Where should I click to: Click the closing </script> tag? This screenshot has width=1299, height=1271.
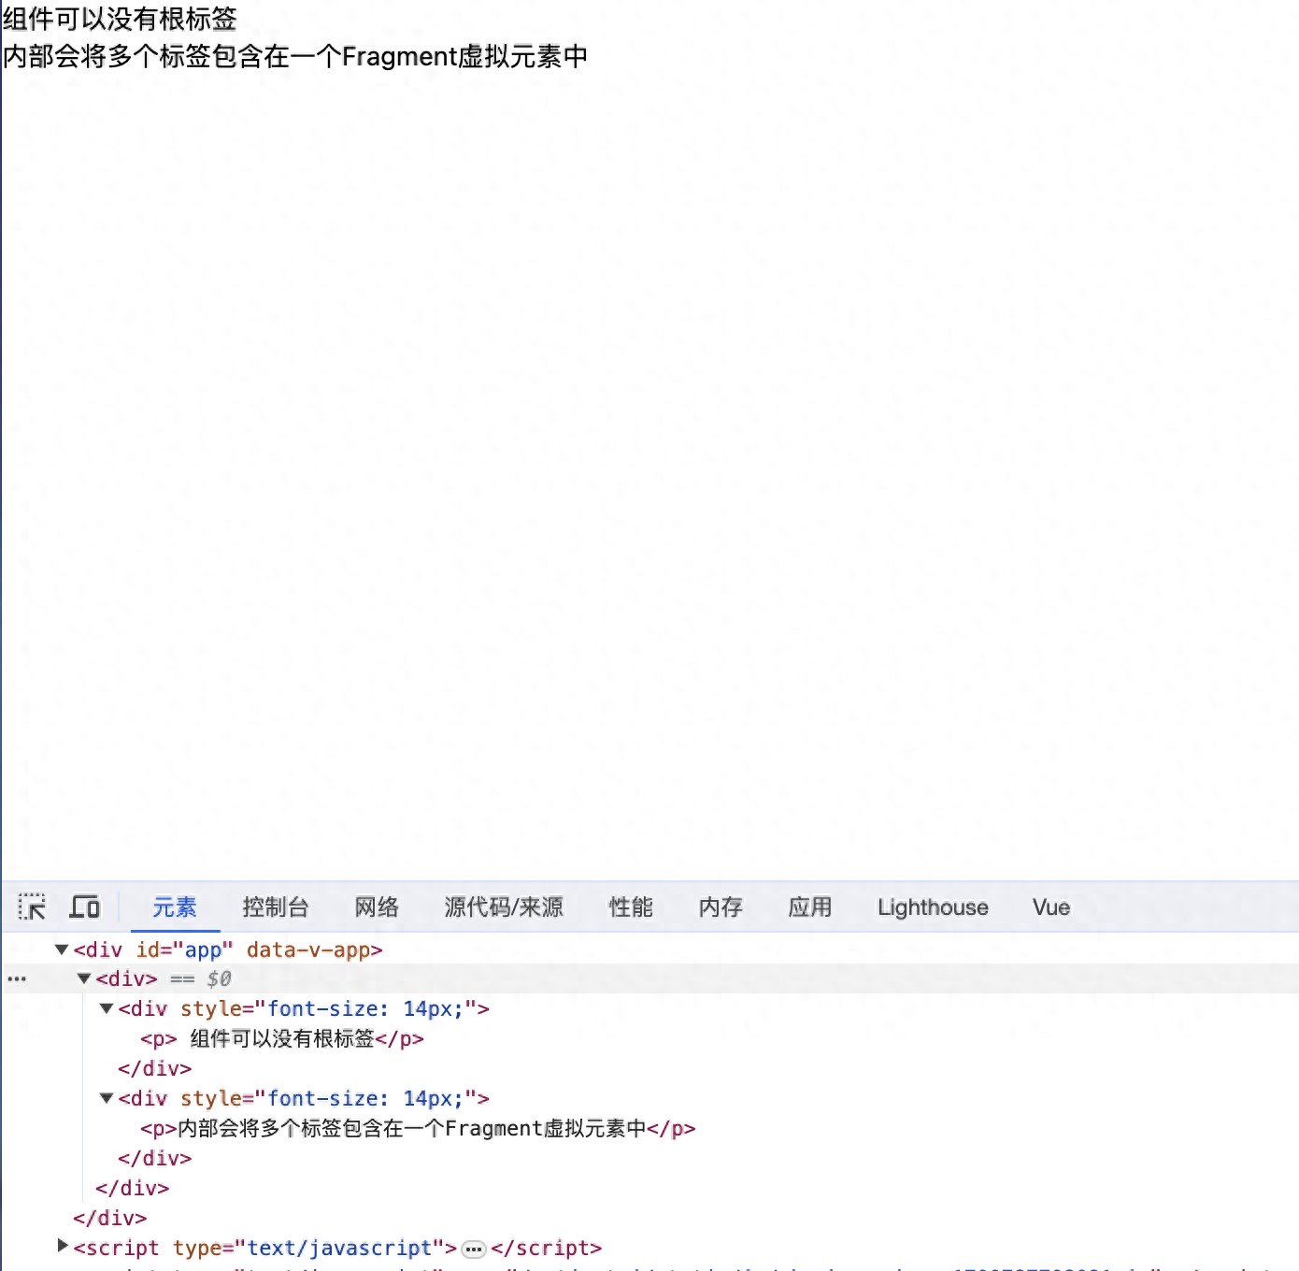coord(547,1248)
